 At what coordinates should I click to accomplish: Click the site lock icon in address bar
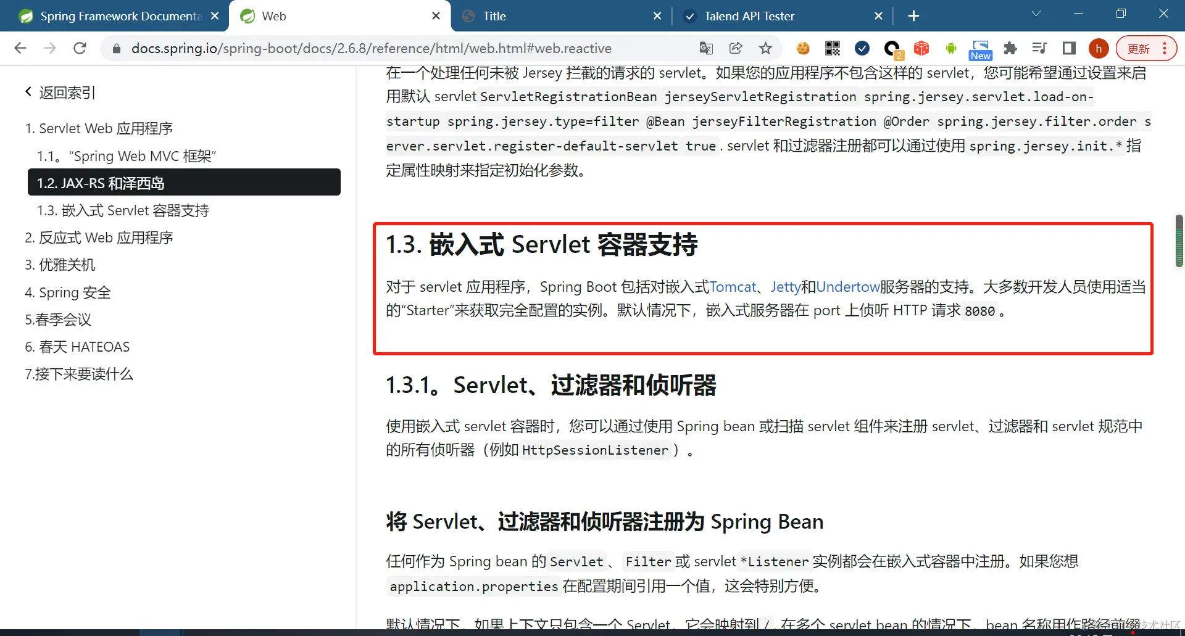coord(116,48)
